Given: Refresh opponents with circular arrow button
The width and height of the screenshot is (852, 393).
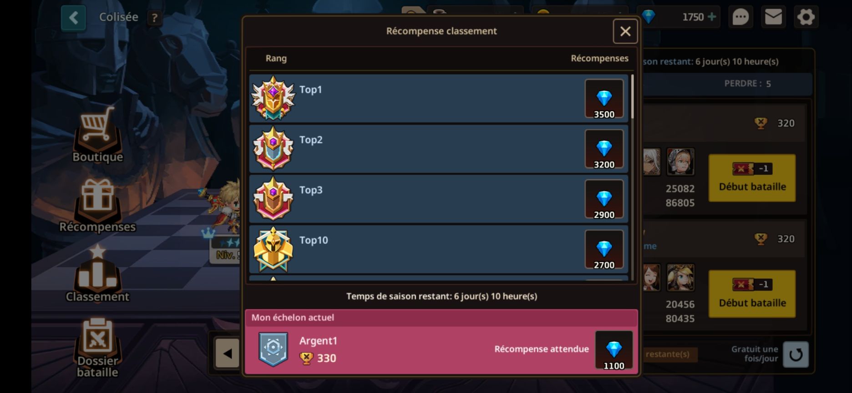Looking at the screenshot, I should click(x=796, y=354).
